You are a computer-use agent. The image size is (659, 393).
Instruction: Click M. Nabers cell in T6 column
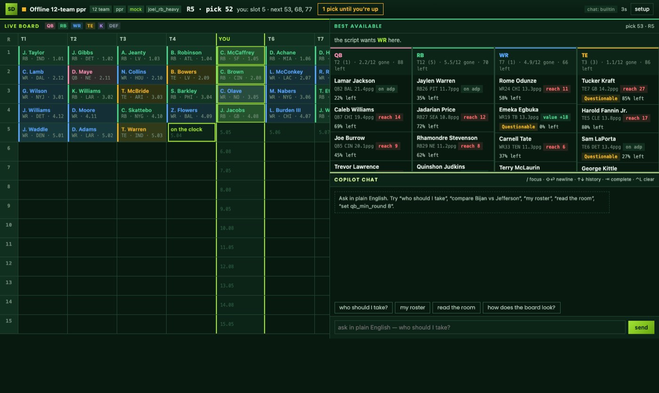point(290,94)
